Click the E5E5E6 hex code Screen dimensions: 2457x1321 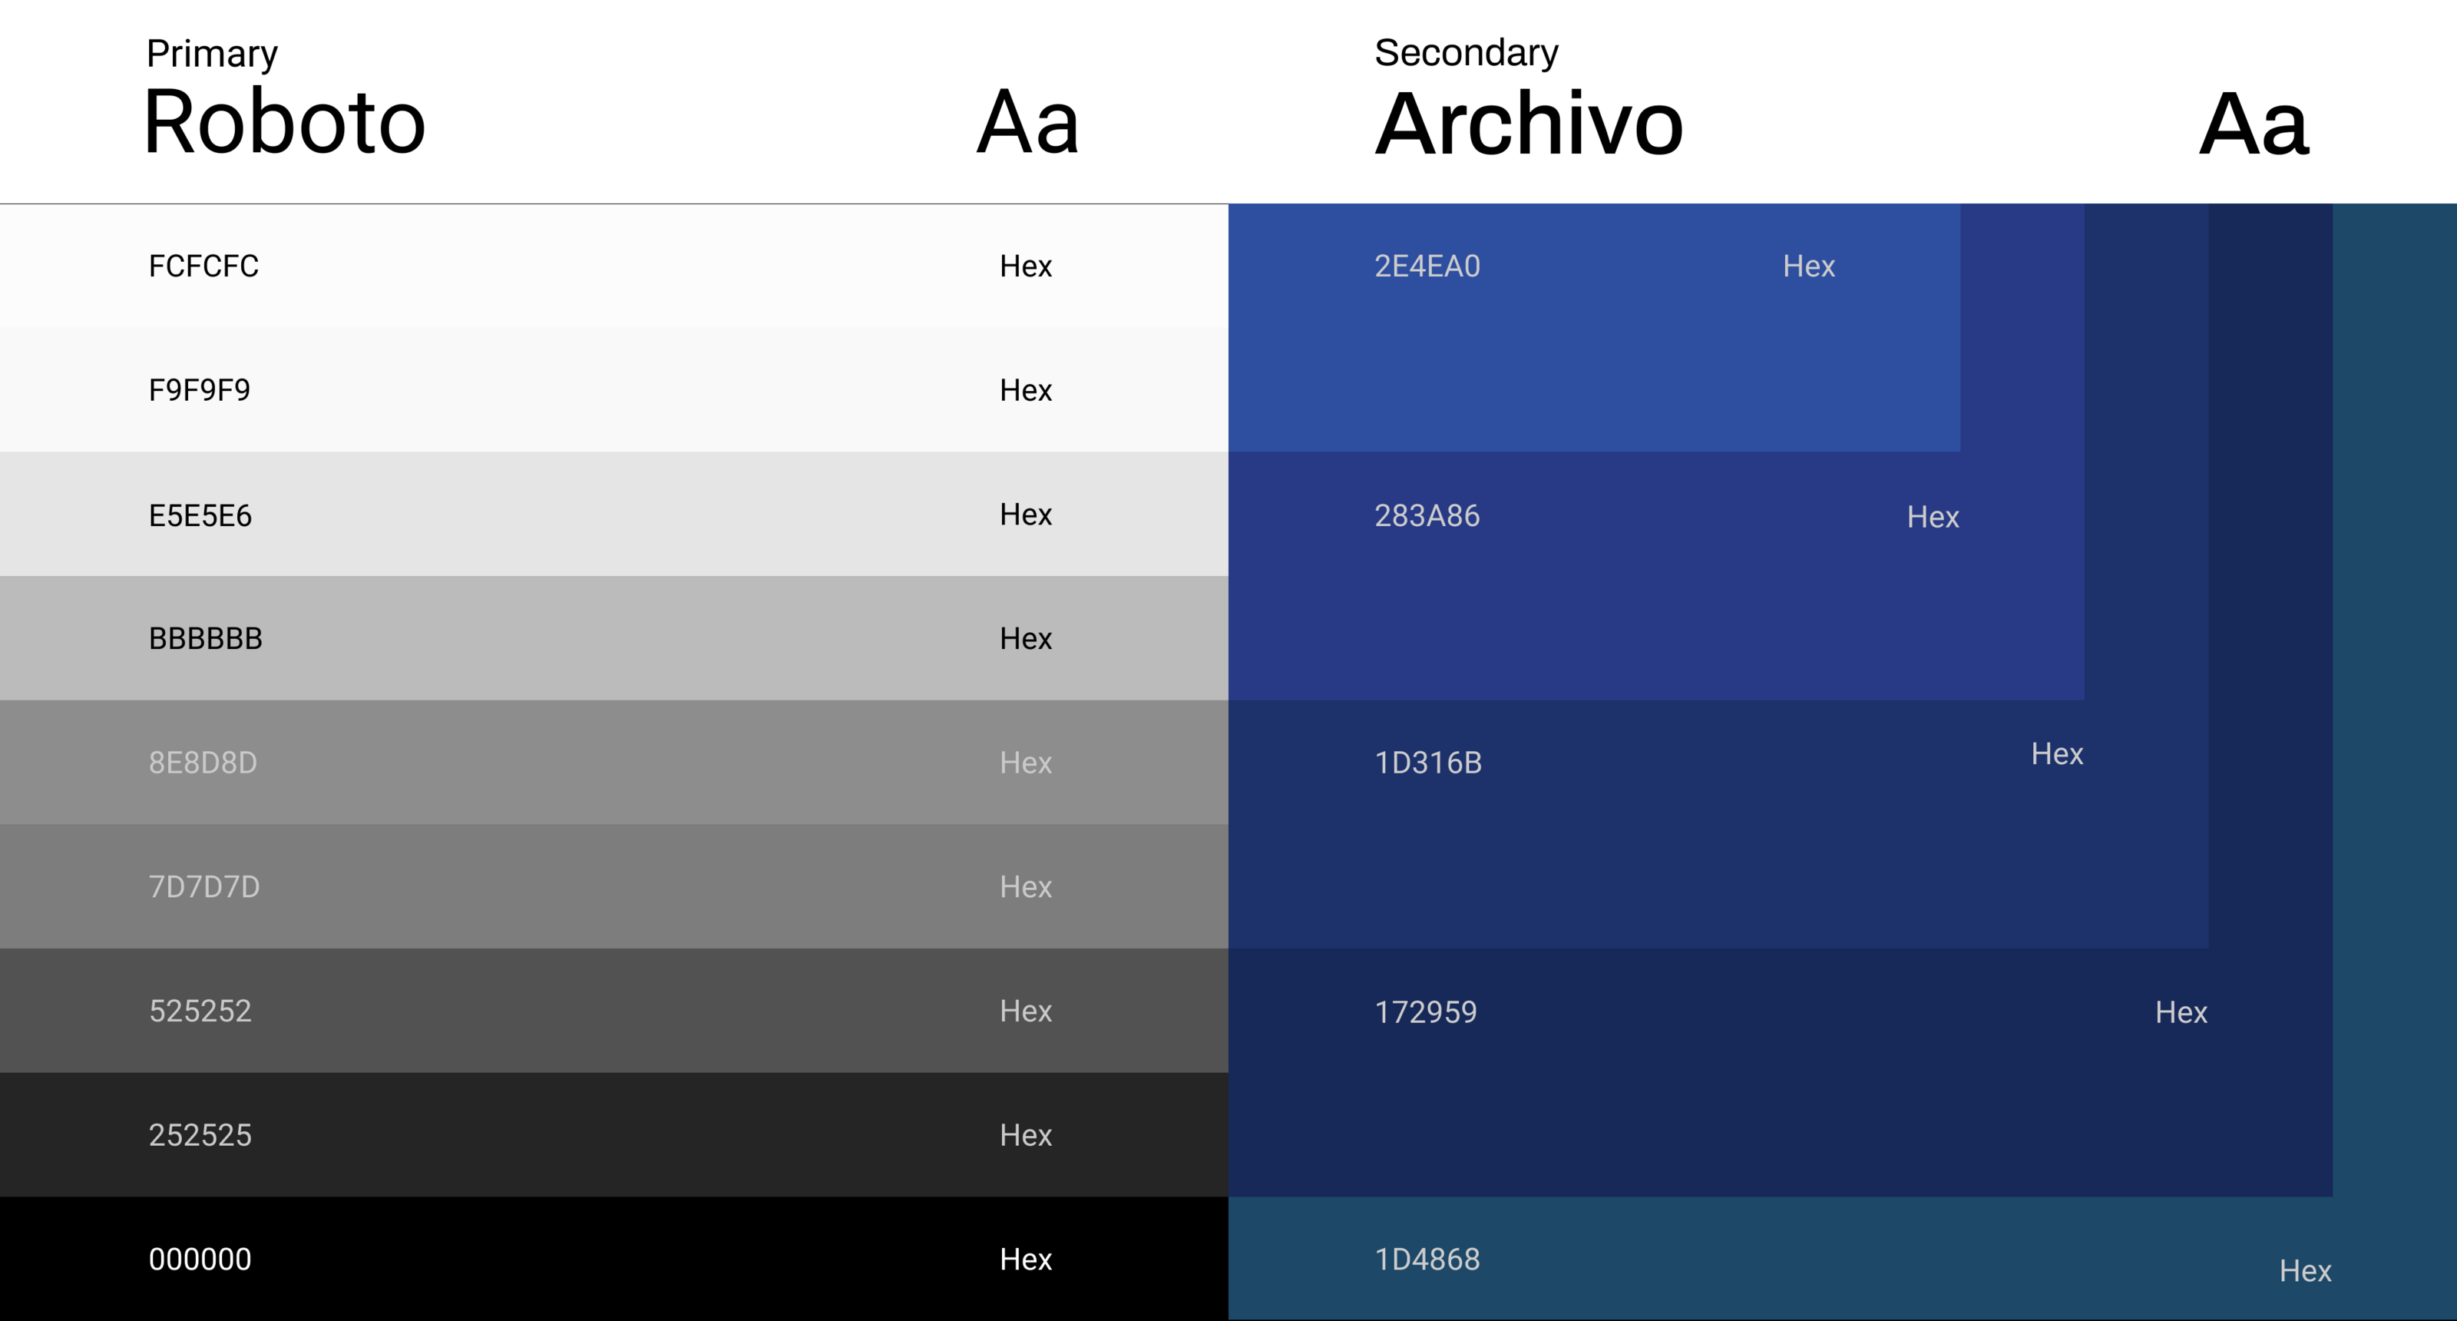click(x=200, y=515)
